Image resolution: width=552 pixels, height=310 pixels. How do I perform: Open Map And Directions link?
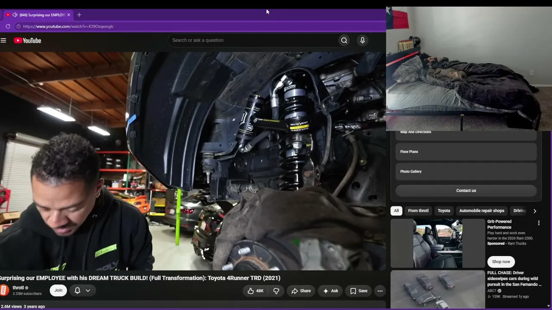tap(466, 134)
